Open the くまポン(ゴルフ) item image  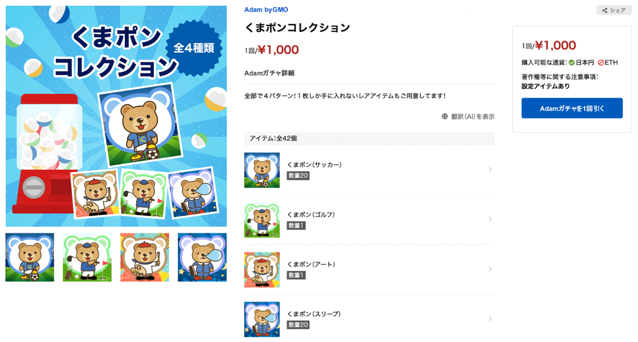(262, 219)
